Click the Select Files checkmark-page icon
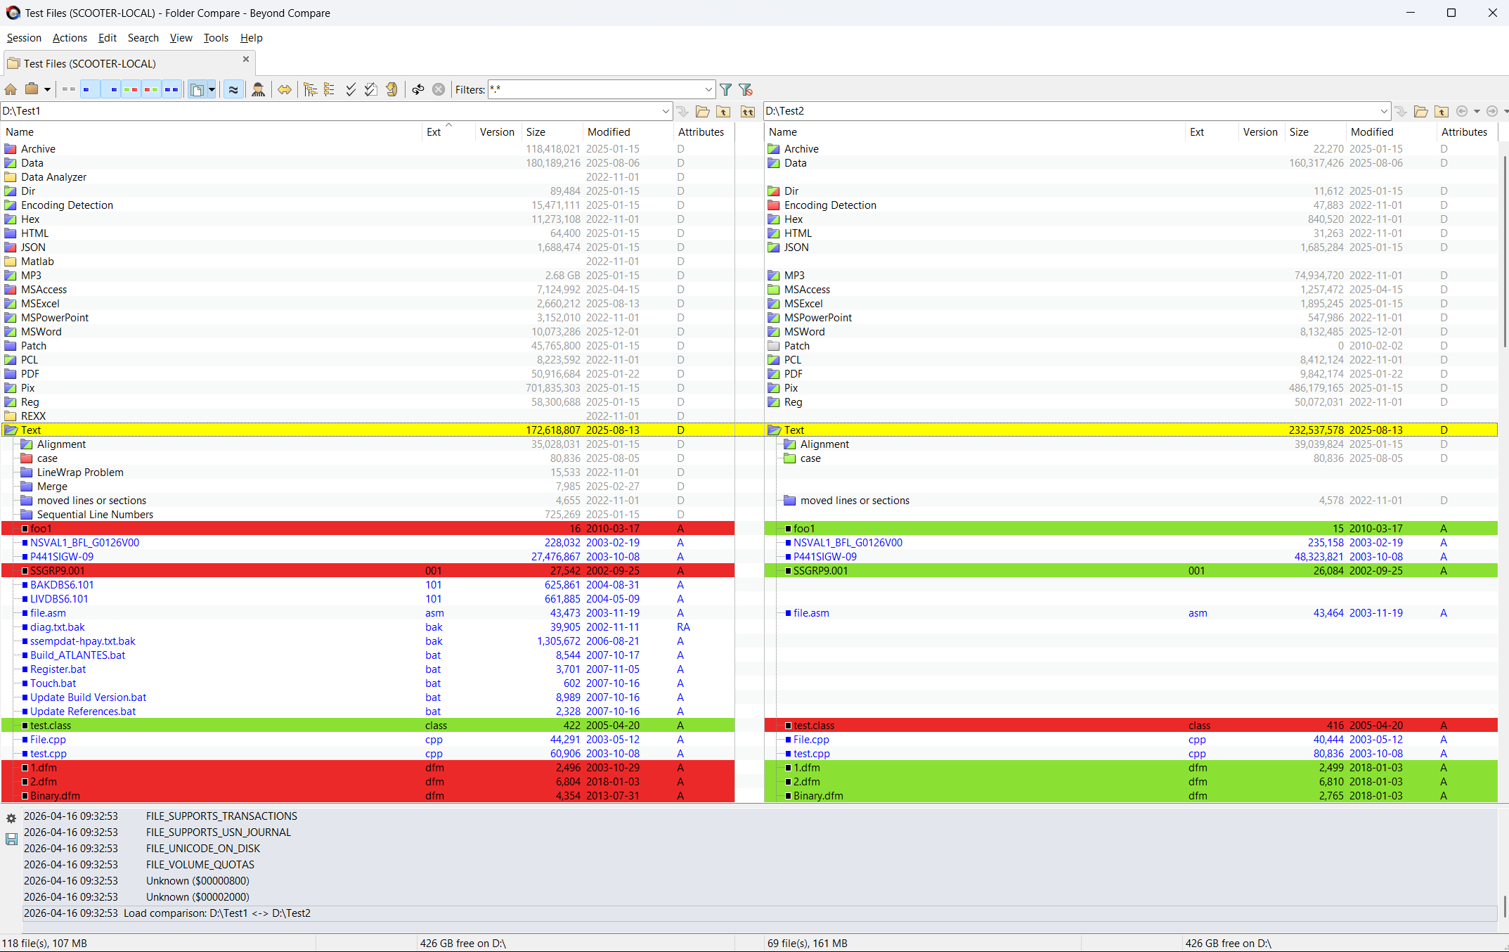1509x952 pixels. [370, 89]
